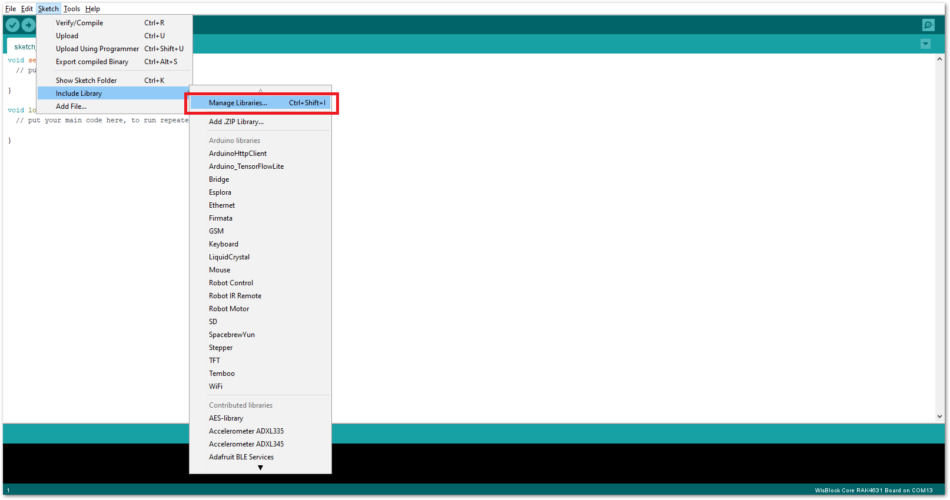Viewport: 950px width, 500px height.
Task: Include the Arduino_TensorFlowLite library
Action: [x=260, y=166]
